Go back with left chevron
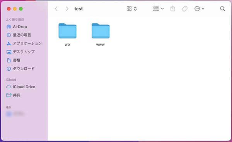Screen dimensions: 232x142 point(56,9)
